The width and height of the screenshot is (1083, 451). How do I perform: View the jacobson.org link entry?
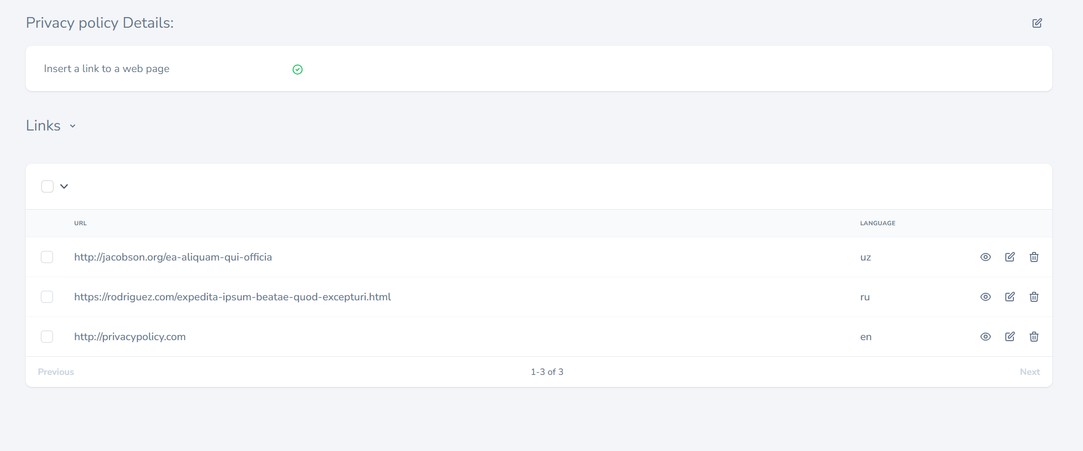tap(985, 257)
